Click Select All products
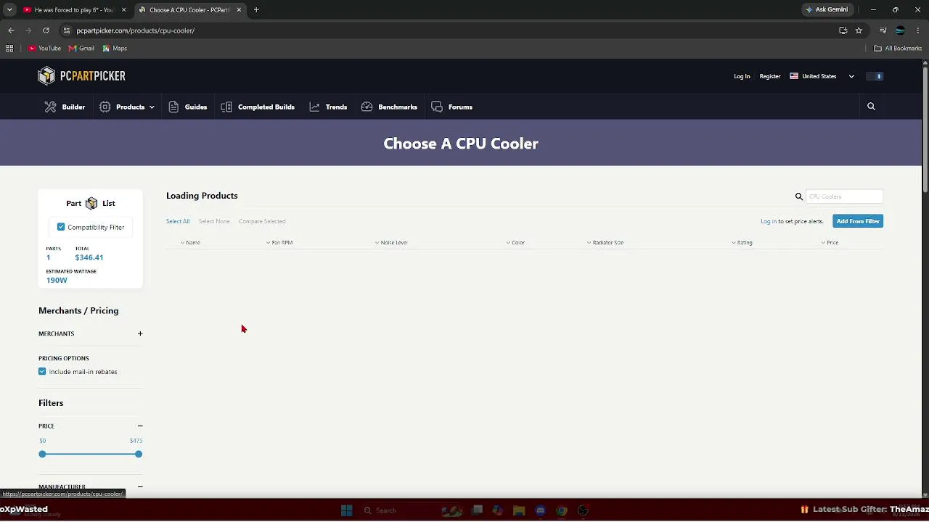 pyautogui.click(x=178, y=221)
